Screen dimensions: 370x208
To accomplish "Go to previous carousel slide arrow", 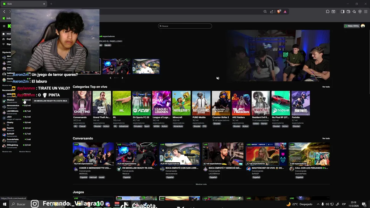I will (110, 78).
